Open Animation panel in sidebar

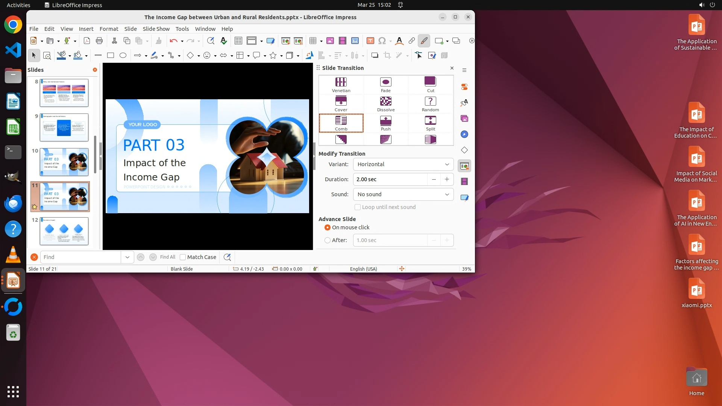[464, 182]
